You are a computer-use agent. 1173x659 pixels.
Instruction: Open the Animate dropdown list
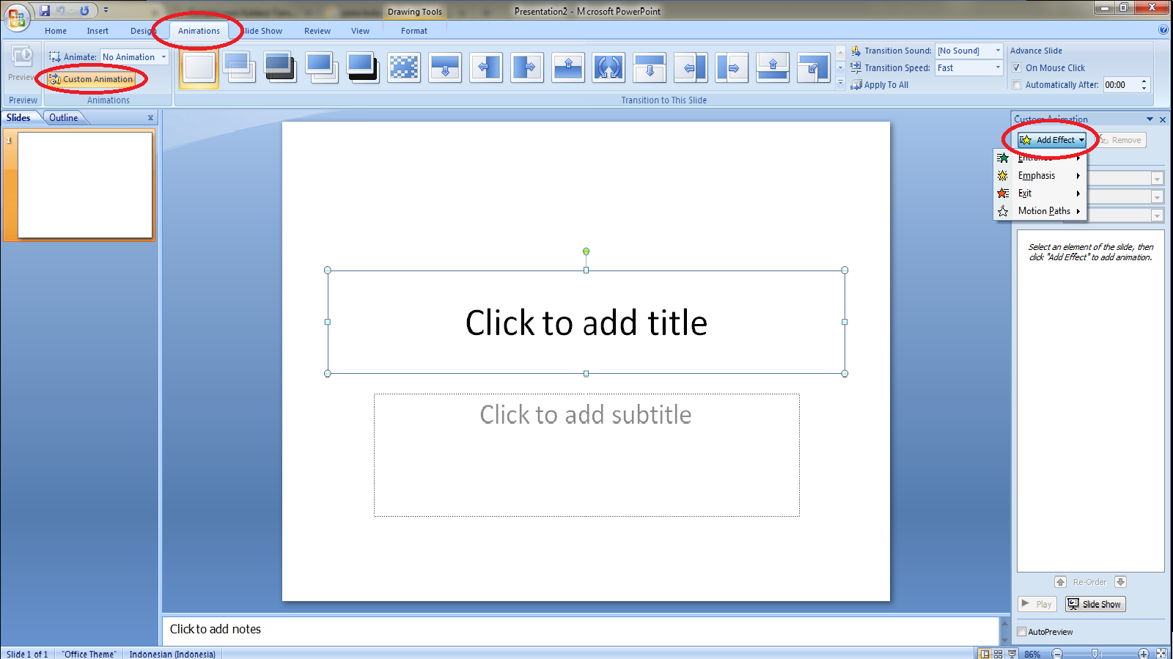point(163,57)
